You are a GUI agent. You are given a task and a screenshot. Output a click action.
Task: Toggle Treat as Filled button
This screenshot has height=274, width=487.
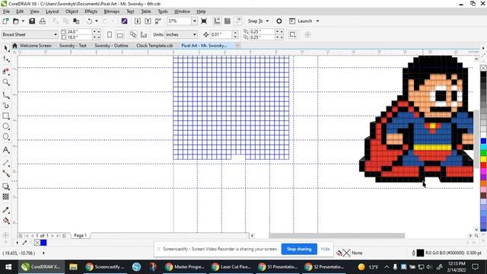(x=292, y=34)
